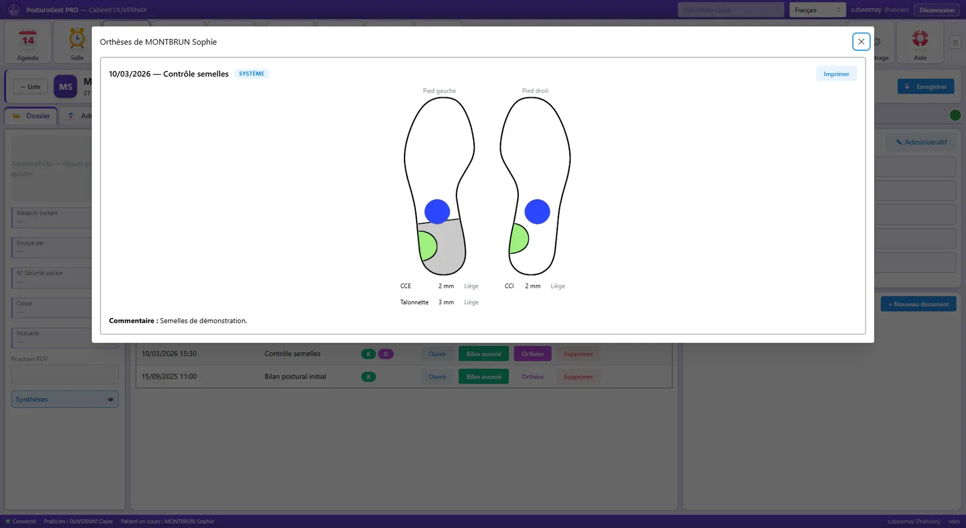Click the MS patient avatar

coord(65,87)
